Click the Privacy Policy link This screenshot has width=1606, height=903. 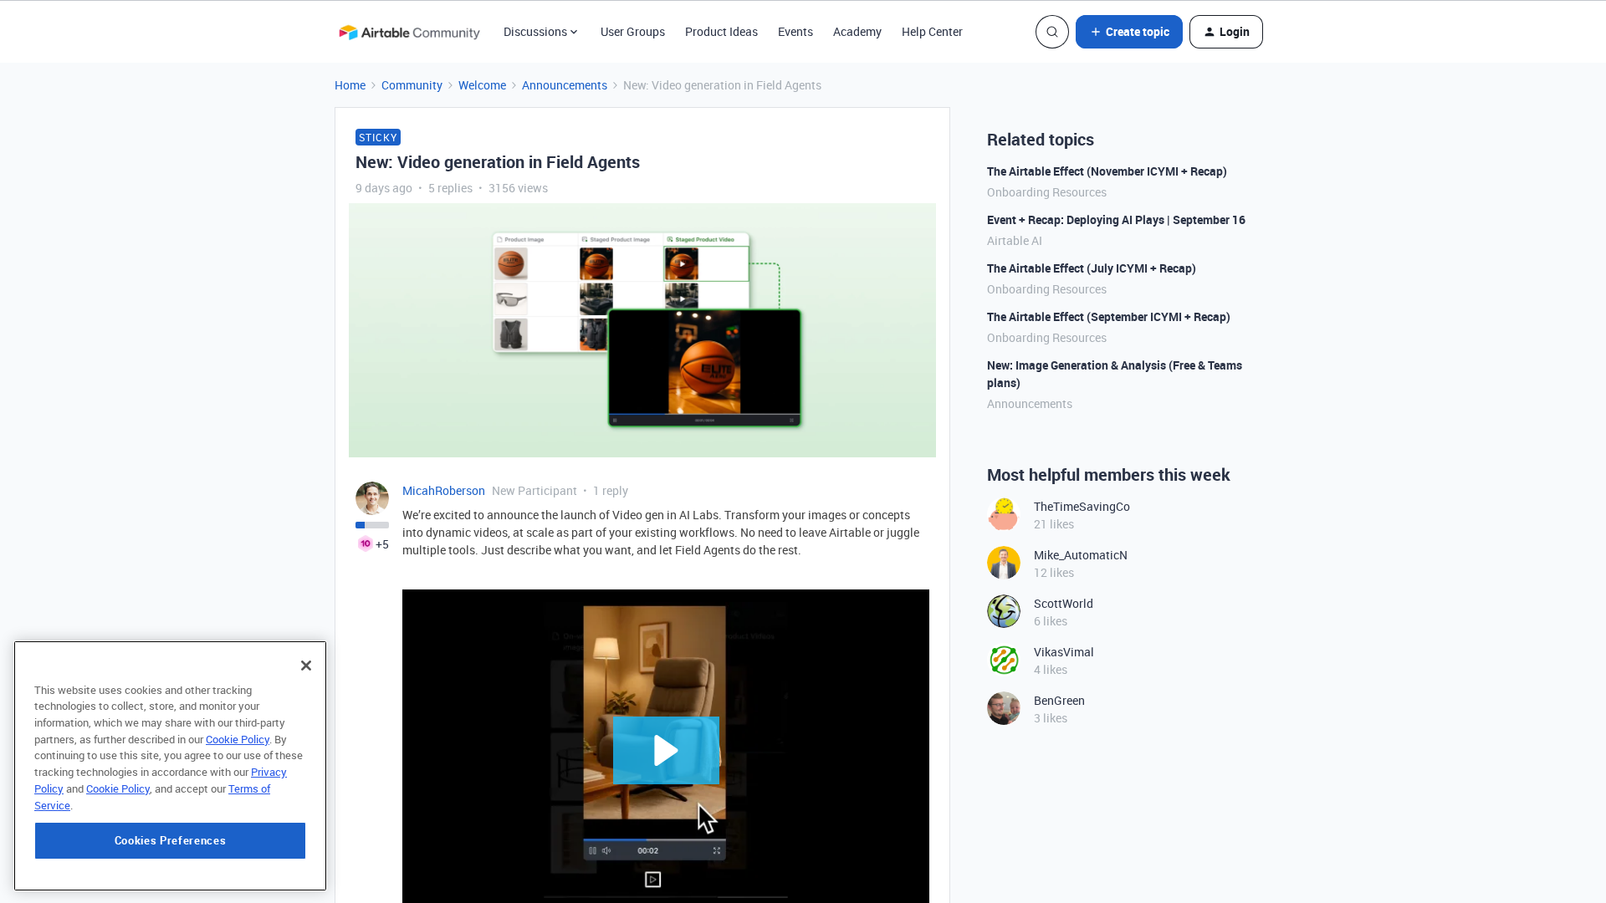click(268, 772)
